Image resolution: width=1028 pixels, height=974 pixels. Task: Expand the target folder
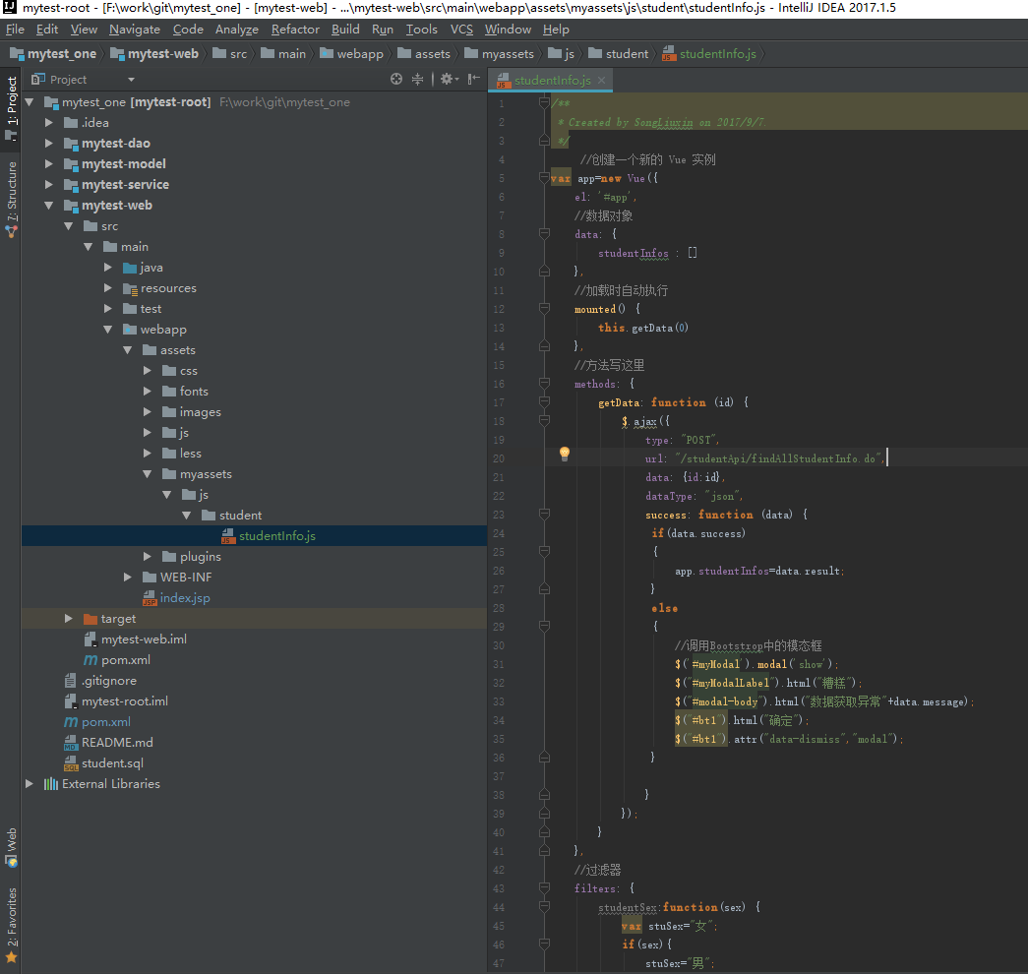pos(69,619)
